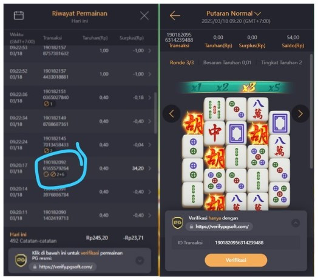This screenshot has width=318, height=280.
Task: Open verify.pgsoft.com link in right panel
Action: (x=219, y=227)
